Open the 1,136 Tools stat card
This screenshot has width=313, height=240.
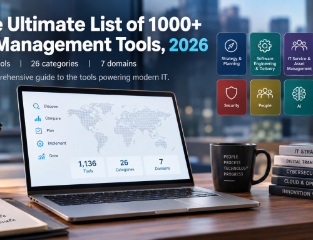(x=88, y=167)
